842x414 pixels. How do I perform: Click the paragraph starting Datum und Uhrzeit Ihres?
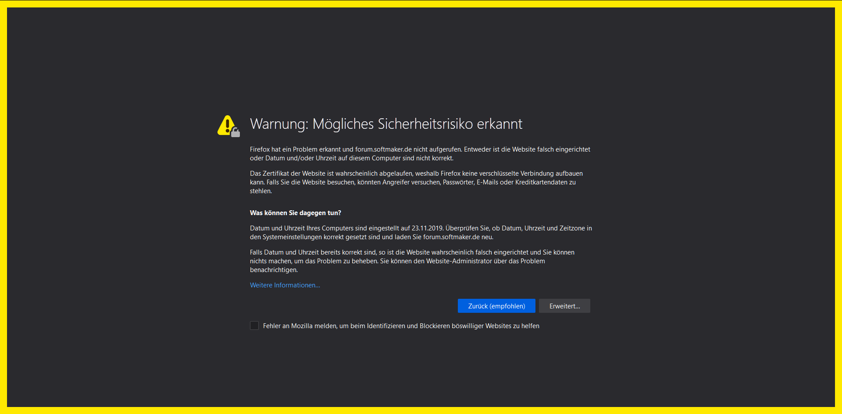point(421,233)
